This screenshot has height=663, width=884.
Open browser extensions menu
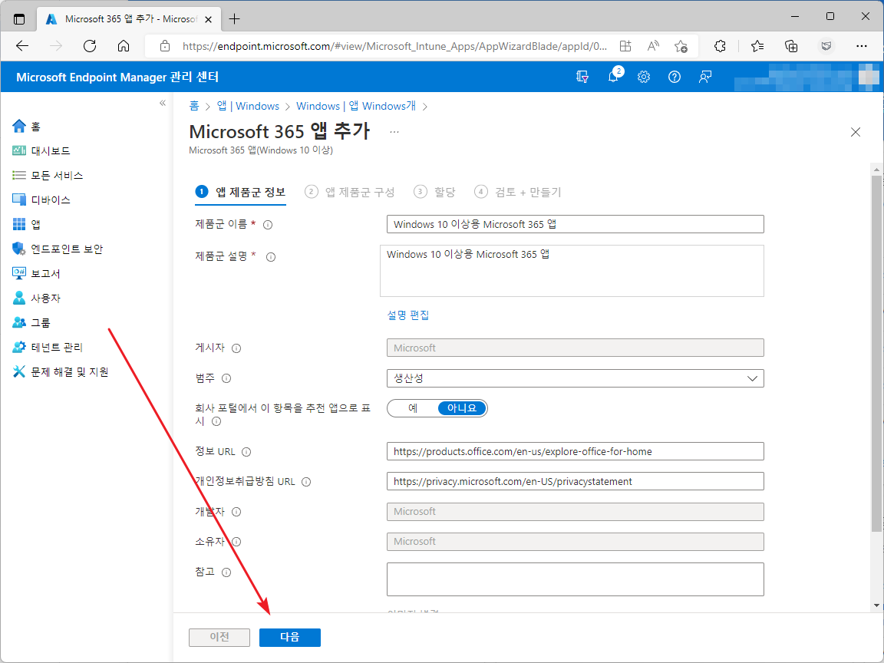(x=720, y=46)
